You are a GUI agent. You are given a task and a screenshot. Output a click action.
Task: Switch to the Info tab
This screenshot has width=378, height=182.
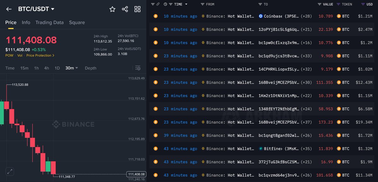[x=26, y=22]
